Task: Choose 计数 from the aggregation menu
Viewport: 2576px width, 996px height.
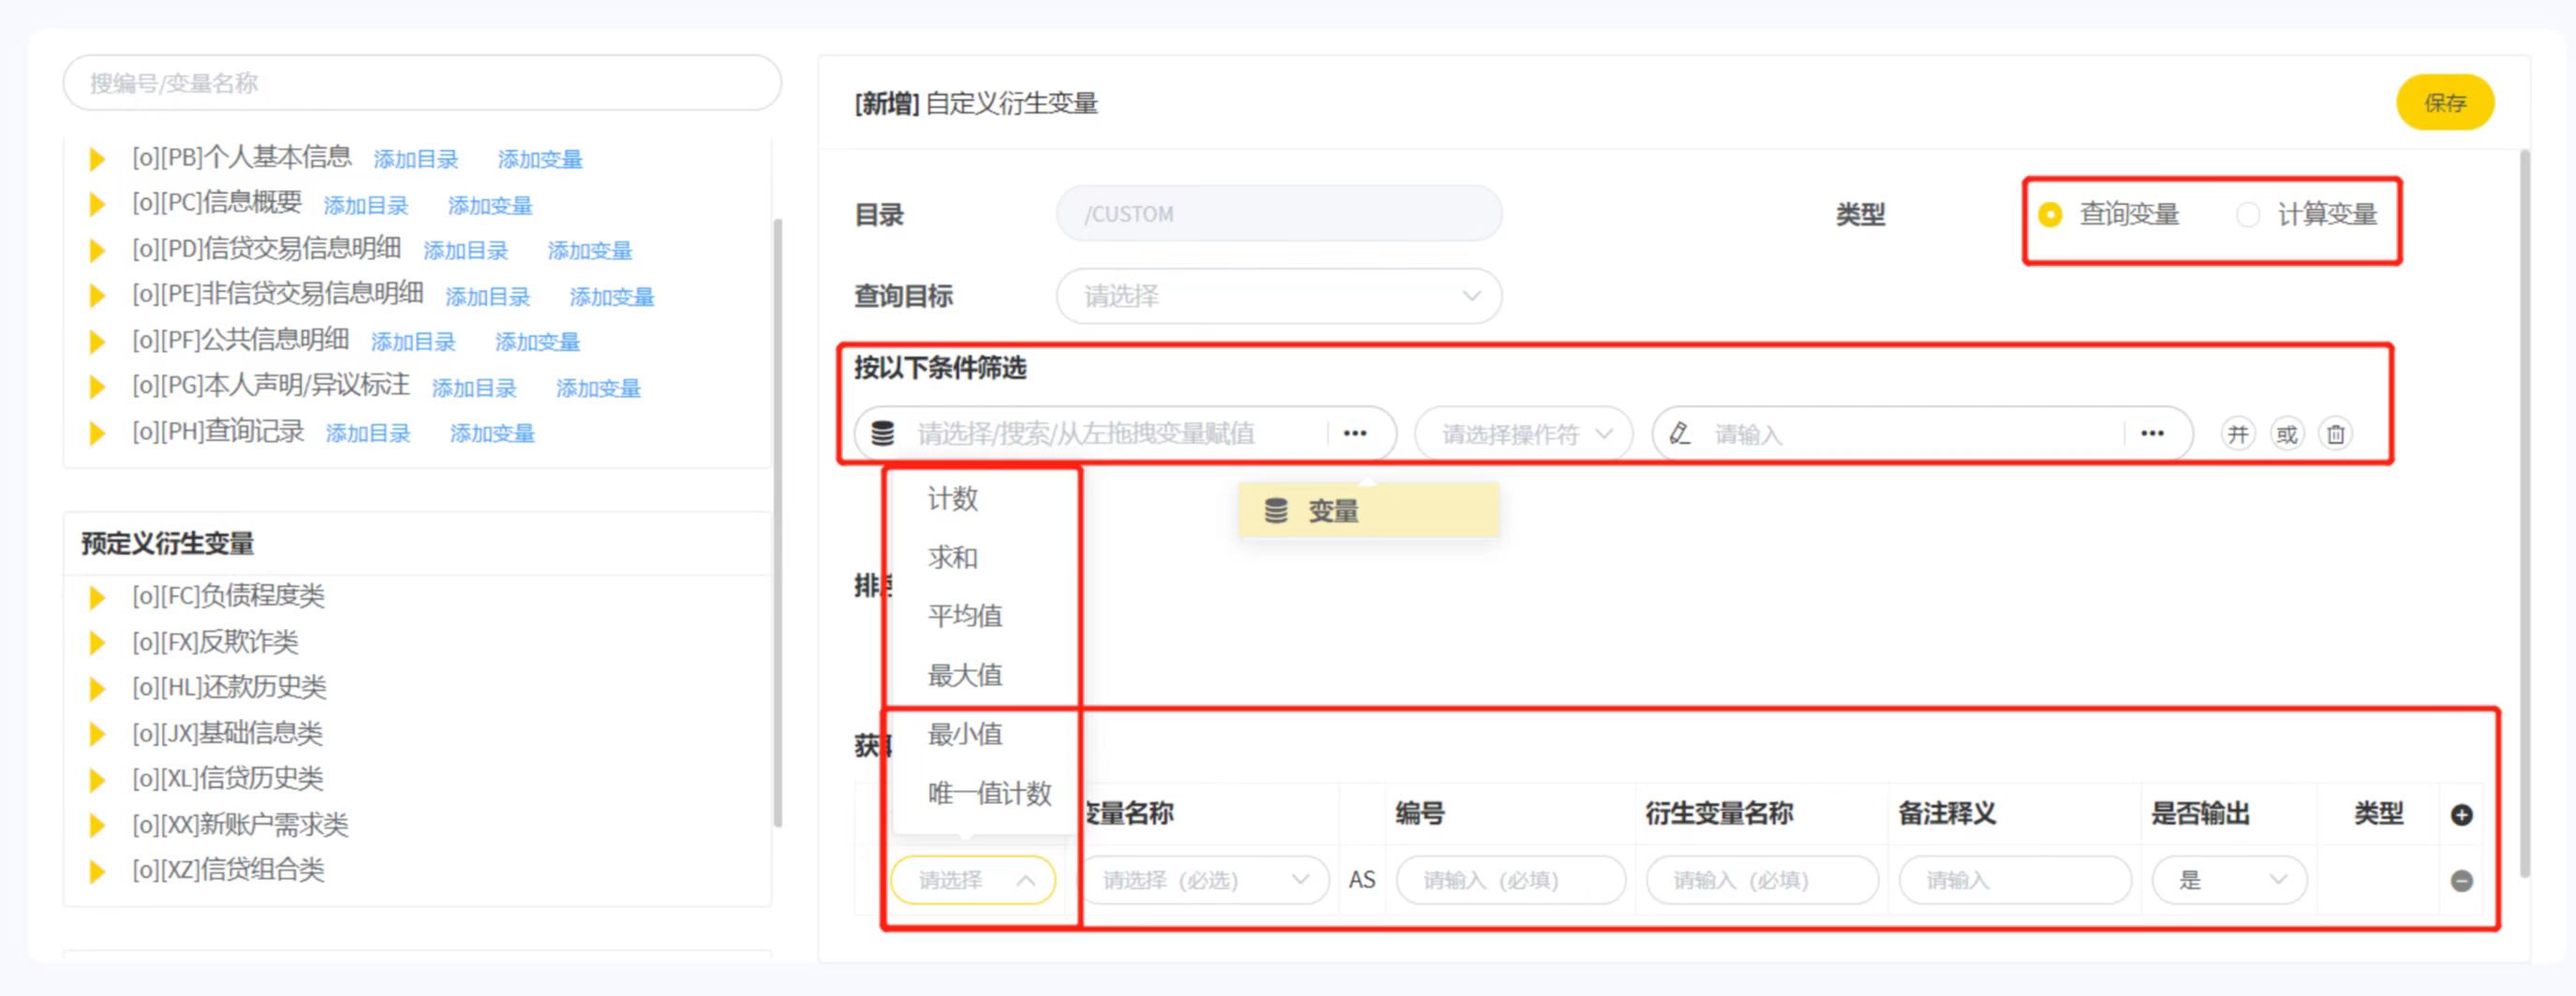Action: coord(952,499)
